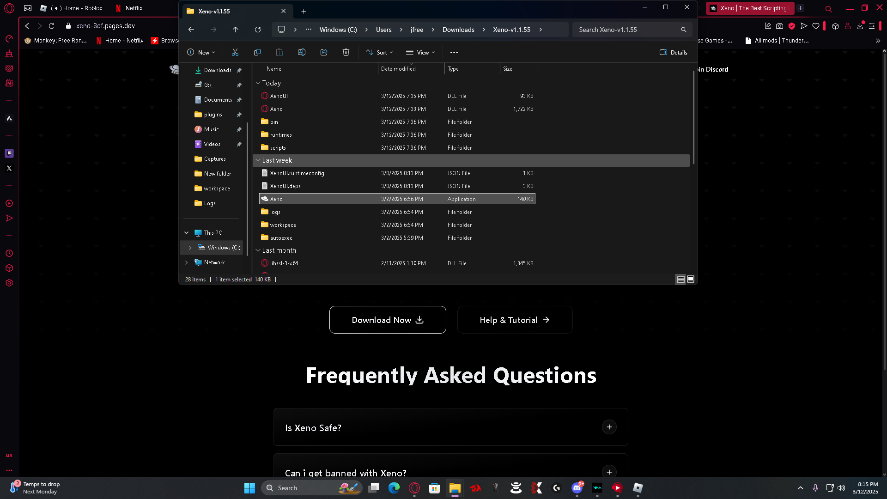
Task: Expand the Network tree node
Action: (x=187, y=262)
